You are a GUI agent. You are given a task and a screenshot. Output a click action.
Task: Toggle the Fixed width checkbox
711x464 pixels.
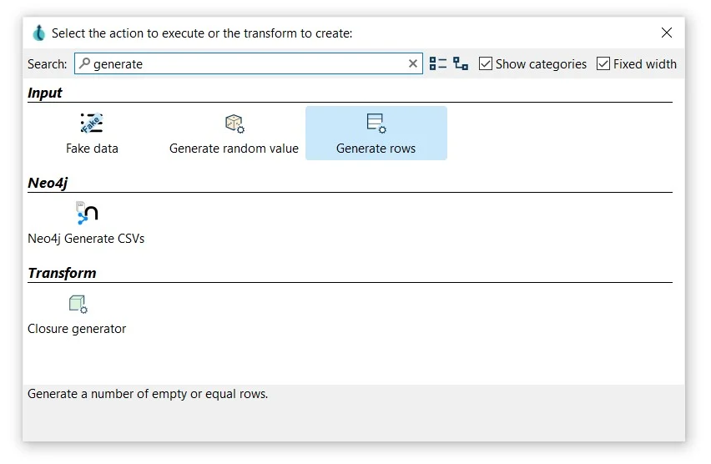click(603, 63)
